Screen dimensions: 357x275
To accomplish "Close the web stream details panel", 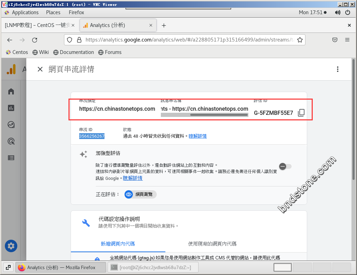I will pos(40,69).
